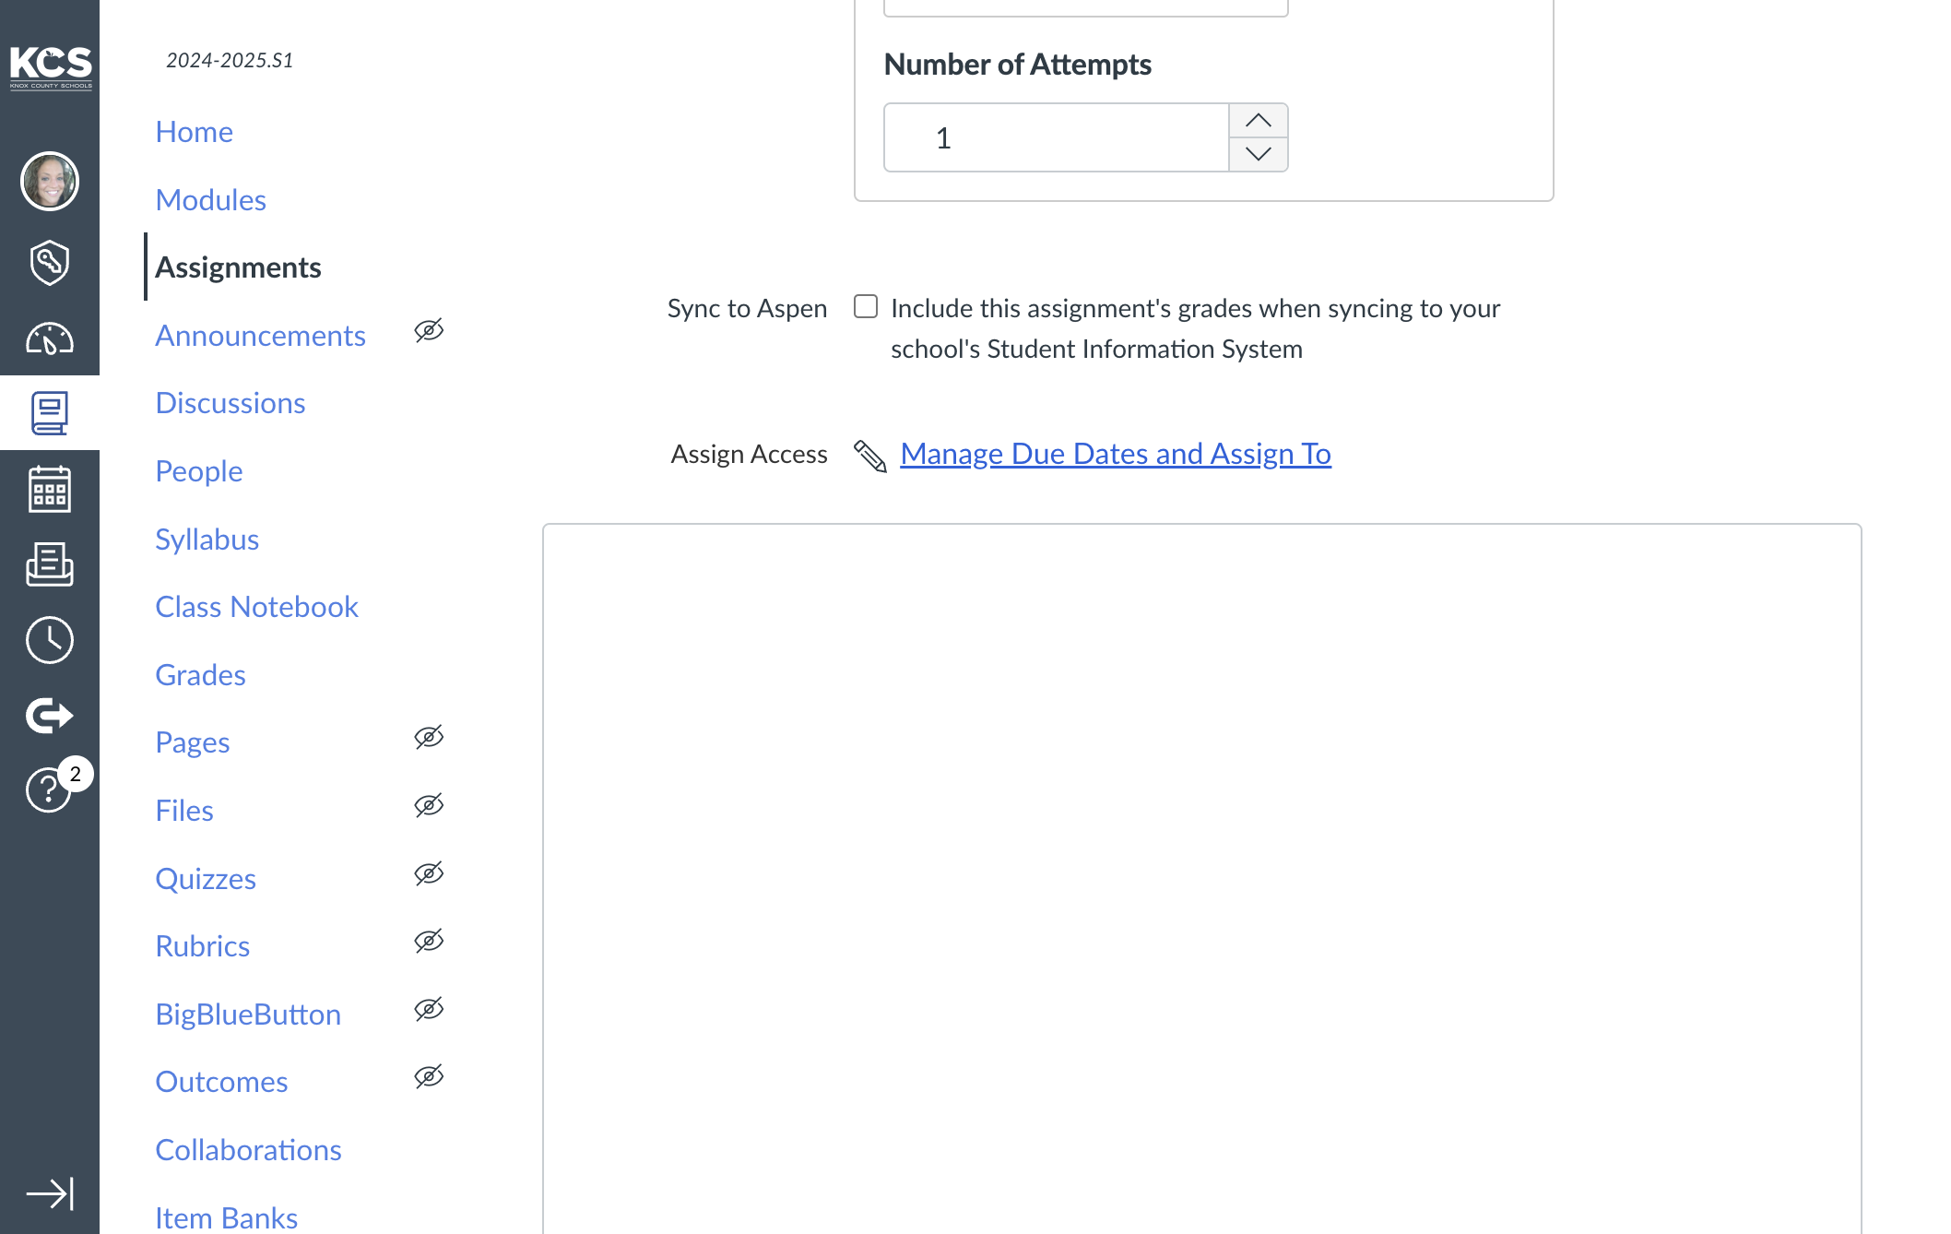
Task: Increase the Number of Attempts with up arrow
Action: coord(1259,121)
